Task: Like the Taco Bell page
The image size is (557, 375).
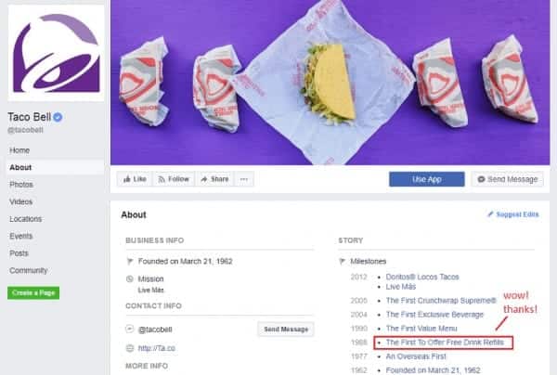Action: coord(135,179)
